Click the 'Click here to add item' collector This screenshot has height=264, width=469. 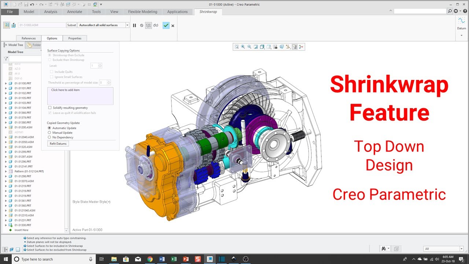(x=80, y=96)
